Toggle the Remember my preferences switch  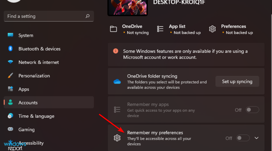tap(243, 138)
